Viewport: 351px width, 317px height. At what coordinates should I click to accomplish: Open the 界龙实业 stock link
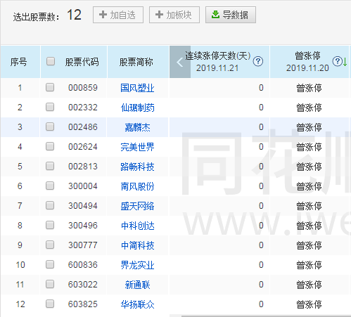137,265
